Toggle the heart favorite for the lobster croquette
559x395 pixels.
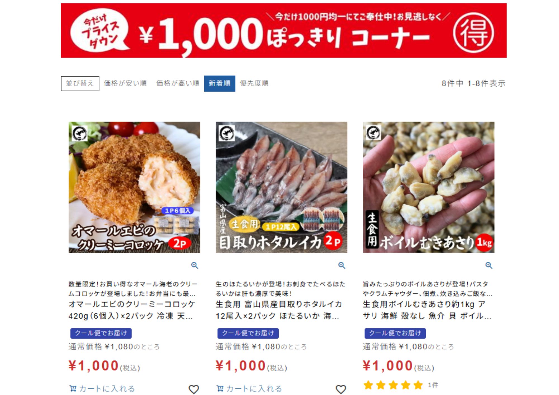tap(194, 389)
